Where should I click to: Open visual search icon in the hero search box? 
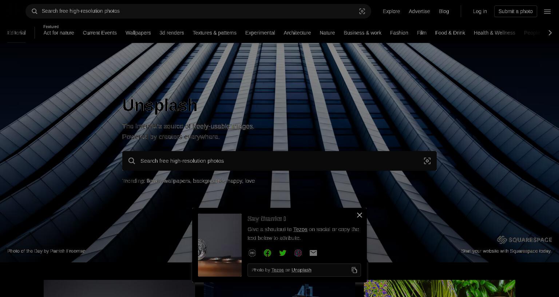pos(427,161)
